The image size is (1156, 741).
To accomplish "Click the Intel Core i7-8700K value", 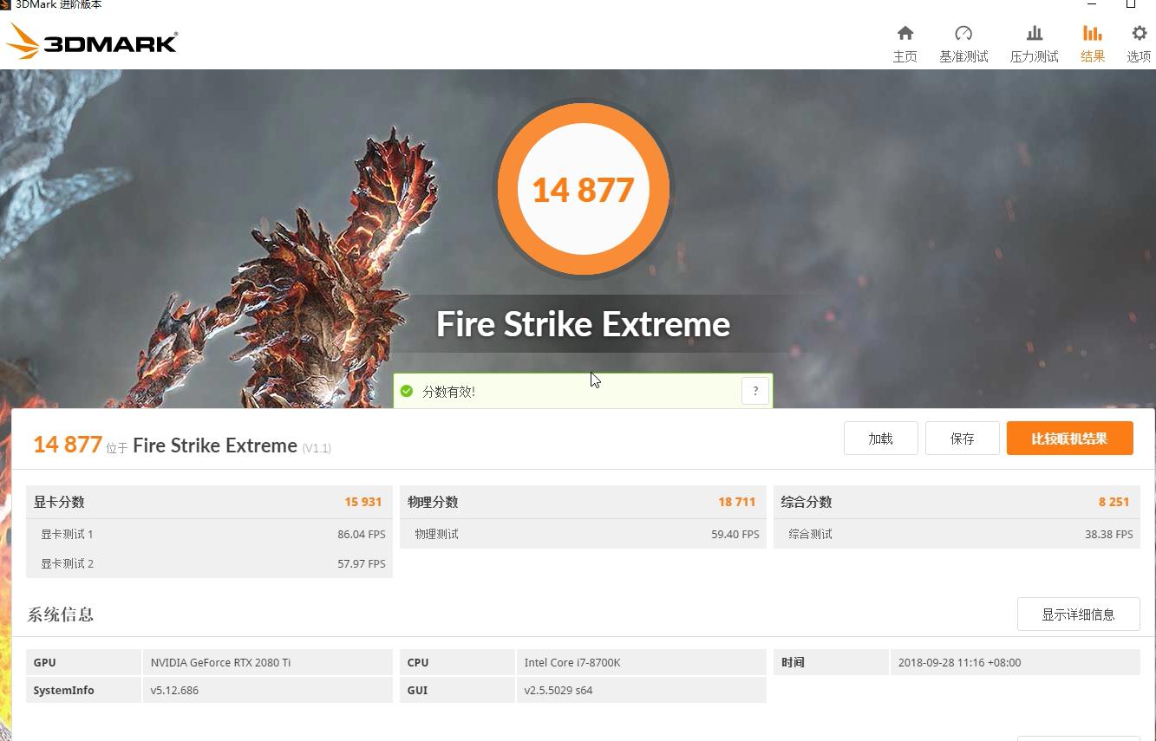I will tap(572, 662).
